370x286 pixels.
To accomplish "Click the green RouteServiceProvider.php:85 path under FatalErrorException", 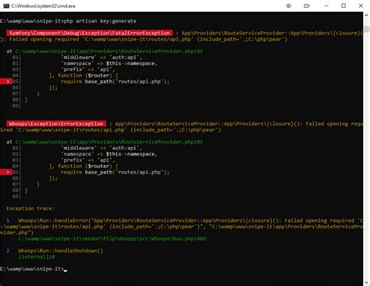I will tap(109, 52).
